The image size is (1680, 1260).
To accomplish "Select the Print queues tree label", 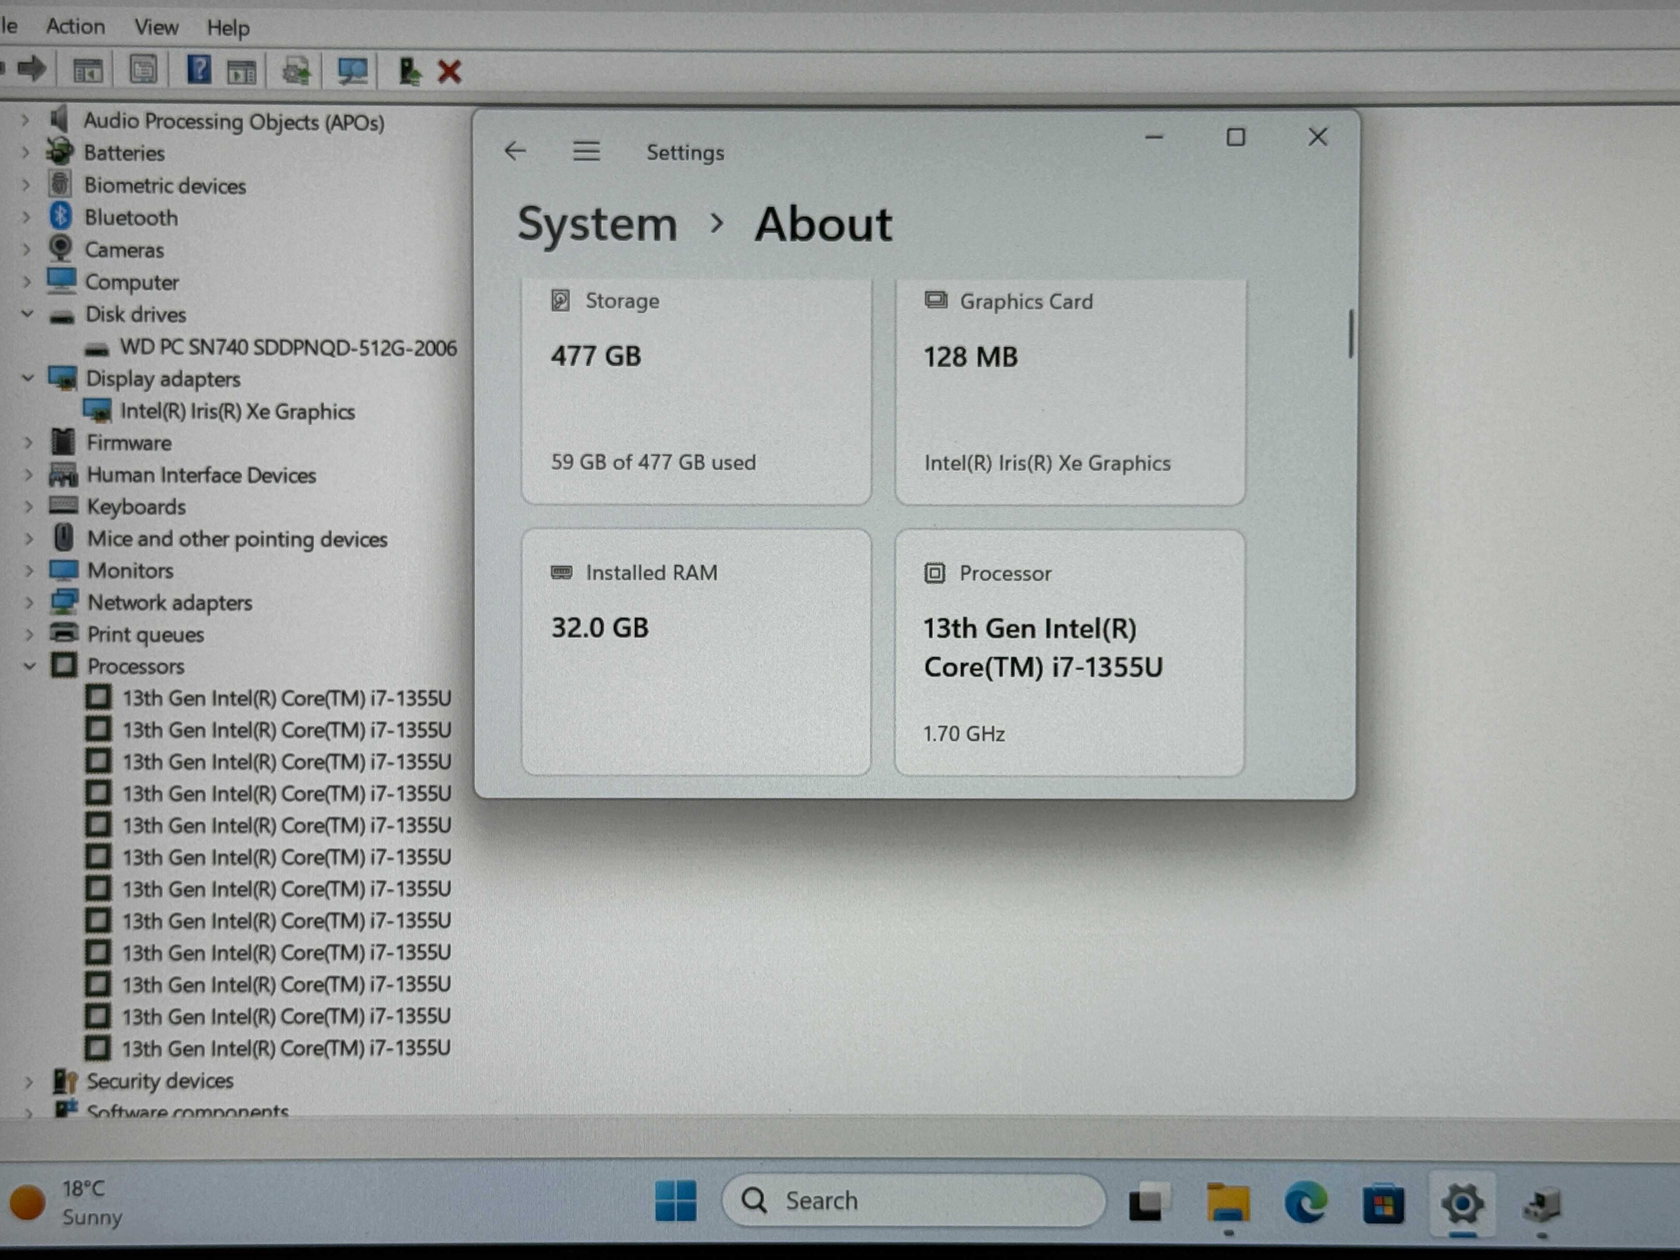I will (145, 634).
